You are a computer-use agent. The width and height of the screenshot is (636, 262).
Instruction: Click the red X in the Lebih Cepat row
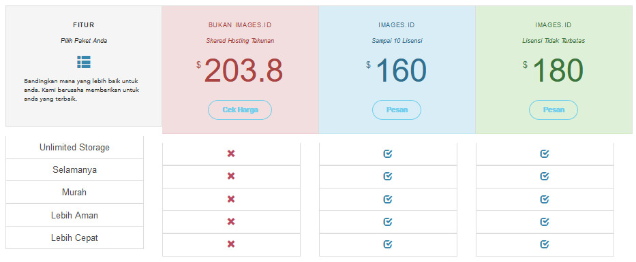(x=231, y=244)
